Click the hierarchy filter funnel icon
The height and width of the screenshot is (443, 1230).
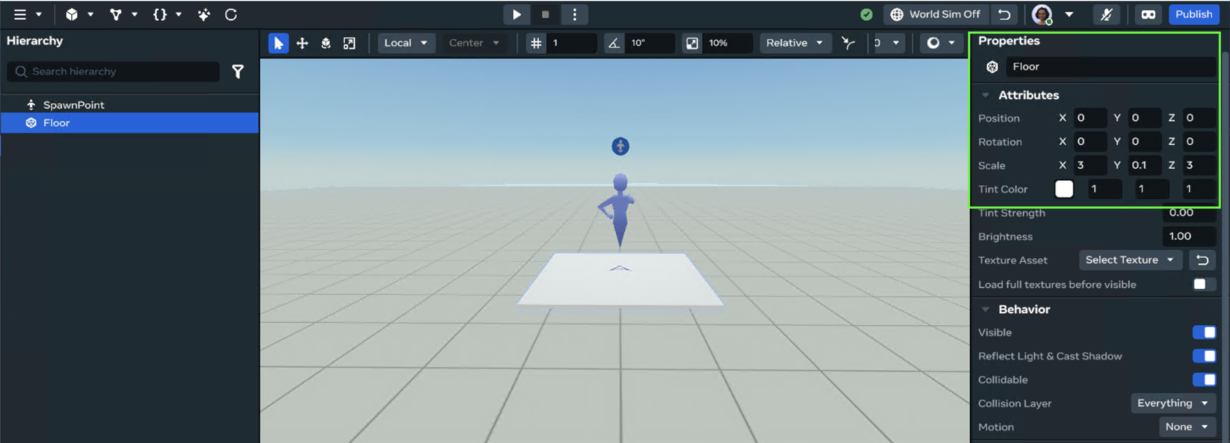point(238,72)
